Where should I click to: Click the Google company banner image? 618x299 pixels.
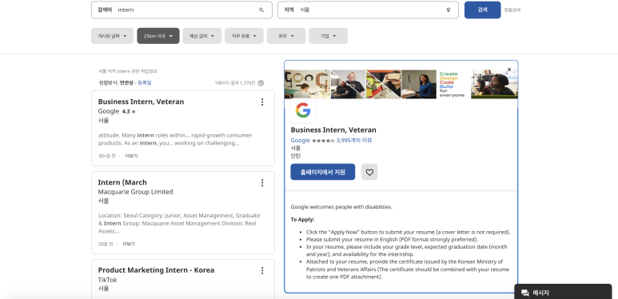point(401,84)
